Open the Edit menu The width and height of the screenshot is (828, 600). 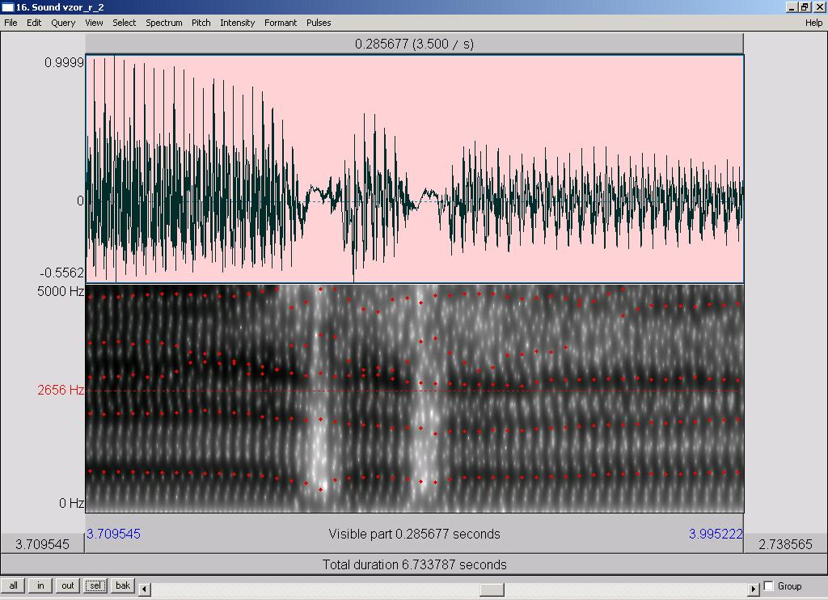[34, 23]
